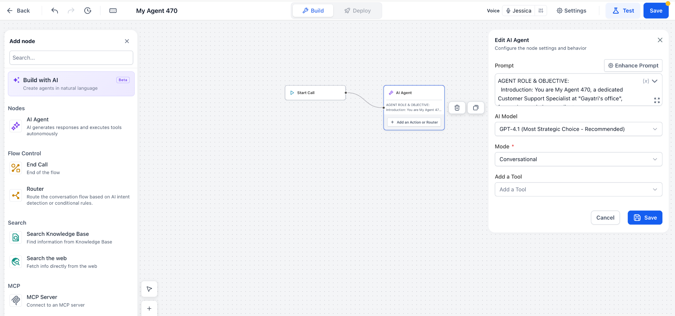Click Enhance Prompt button
The width and height of the screenshot is (675, 316).
pos(633,66)
